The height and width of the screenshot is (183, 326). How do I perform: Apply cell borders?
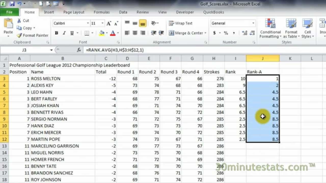pyautogui.click(x=87, y=33)
